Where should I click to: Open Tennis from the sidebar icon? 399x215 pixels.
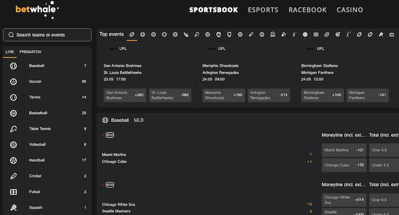pos(13,98)
